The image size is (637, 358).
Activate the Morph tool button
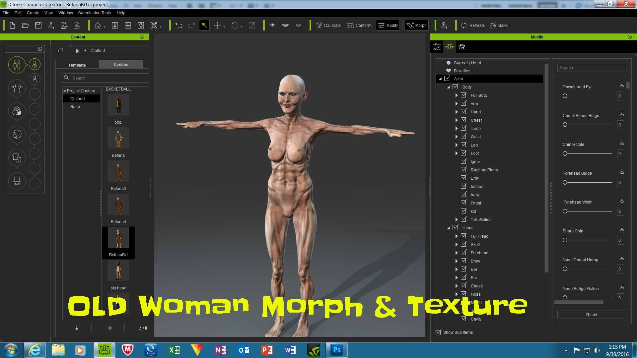(417, 26)
